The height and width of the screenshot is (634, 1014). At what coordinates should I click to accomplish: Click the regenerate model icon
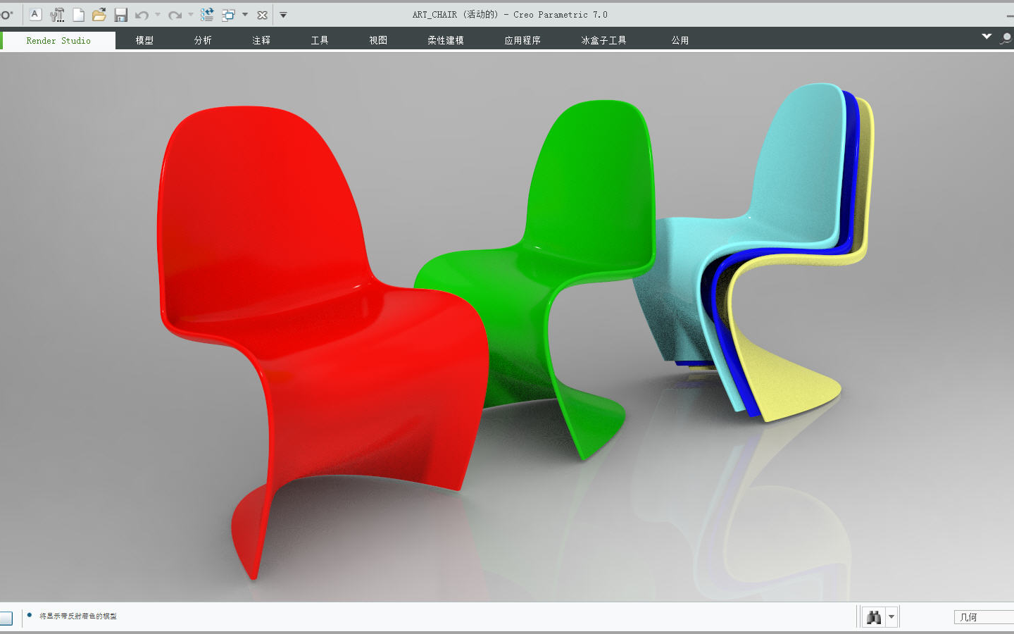tap(207, 14)
